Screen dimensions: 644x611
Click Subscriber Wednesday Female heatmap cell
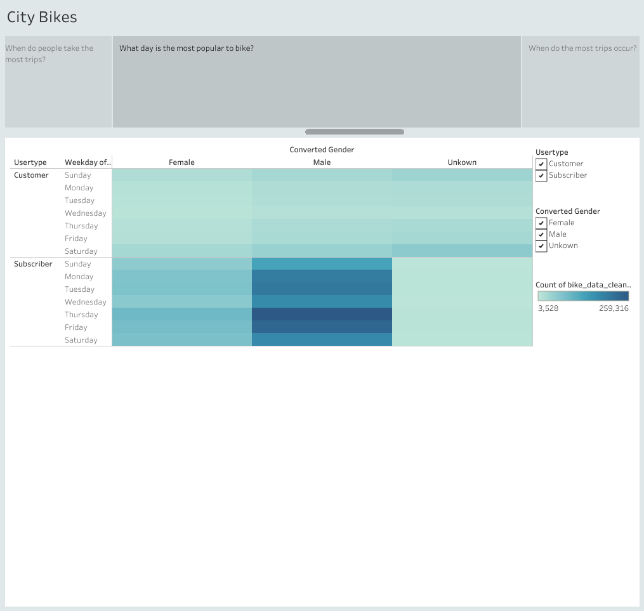pyautogui.click(x=182, y=302)
